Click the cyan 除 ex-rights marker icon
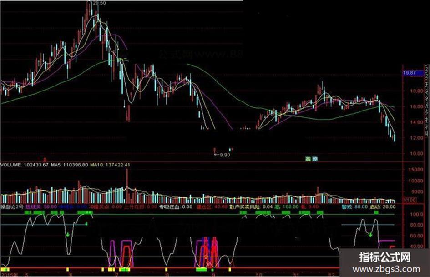Image resolution: width=430 pixels, height=277 pixels. [315, 159]
